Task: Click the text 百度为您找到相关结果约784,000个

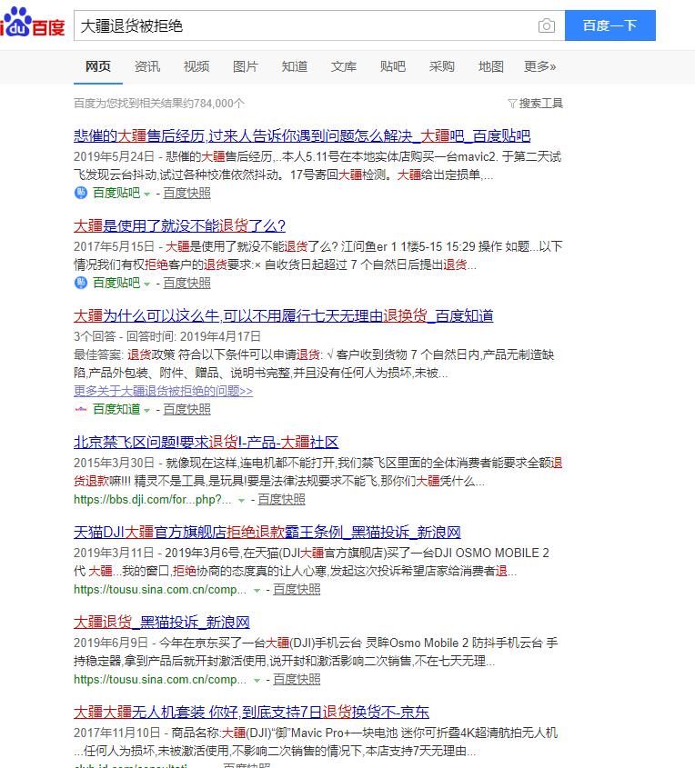Action: tap(159, 104)
